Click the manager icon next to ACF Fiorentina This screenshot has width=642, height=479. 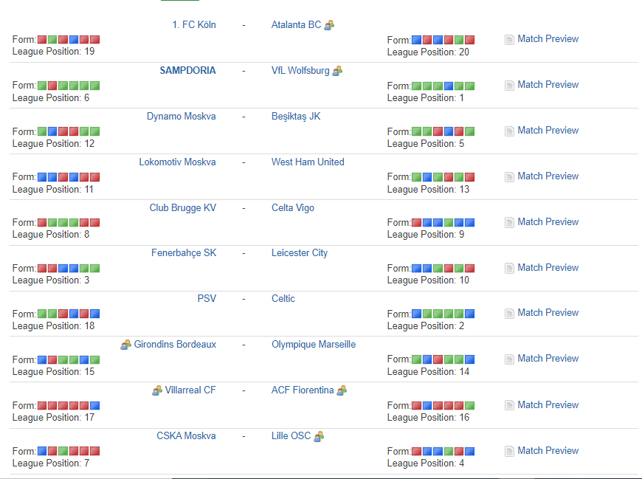pos(342,390)
